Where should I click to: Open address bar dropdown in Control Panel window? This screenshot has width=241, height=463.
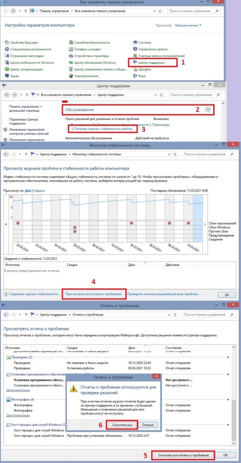[154, 11]
